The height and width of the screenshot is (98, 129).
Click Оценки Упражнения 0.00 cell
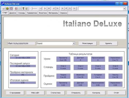pyautogui.click(x=115, y=84)
